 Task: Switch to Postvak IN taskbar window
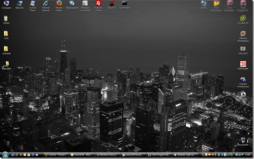click(x=82, y=155)
